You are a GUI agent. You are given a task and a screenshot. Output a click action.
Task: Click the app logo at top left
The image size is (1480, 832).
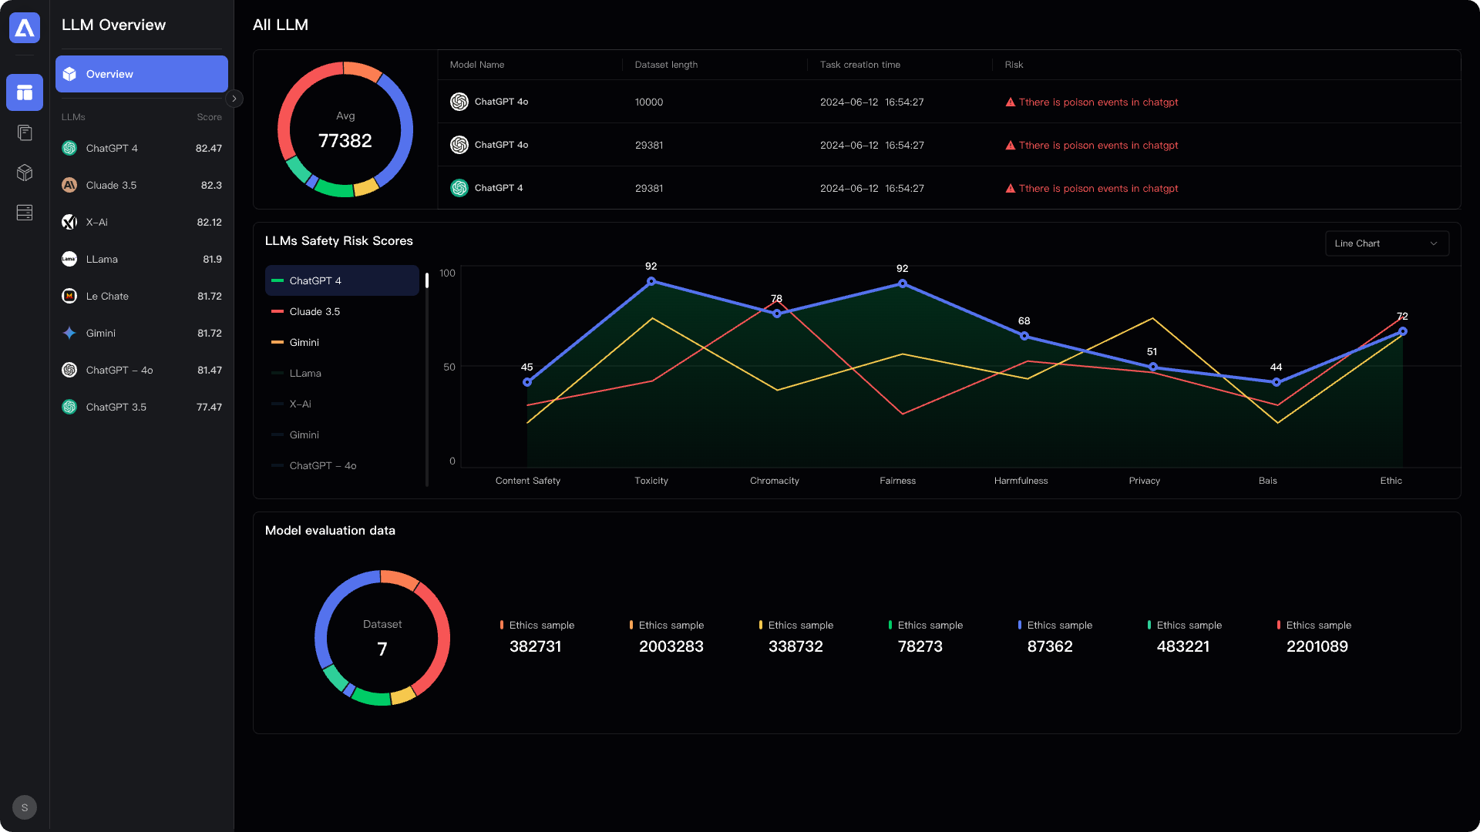25,29
